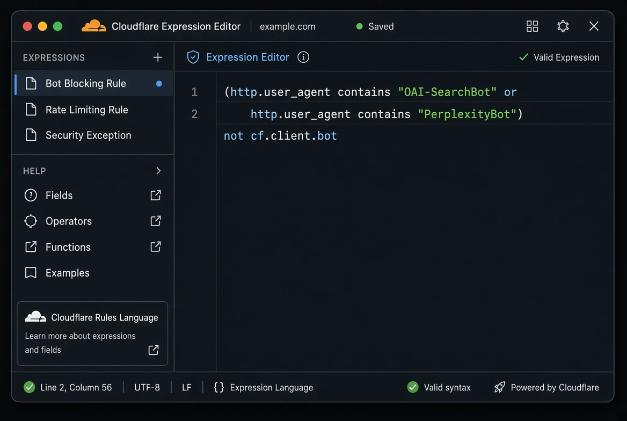Click green check icon beside Line 2, Column 56
627x421 pixels.
(29, 387)
